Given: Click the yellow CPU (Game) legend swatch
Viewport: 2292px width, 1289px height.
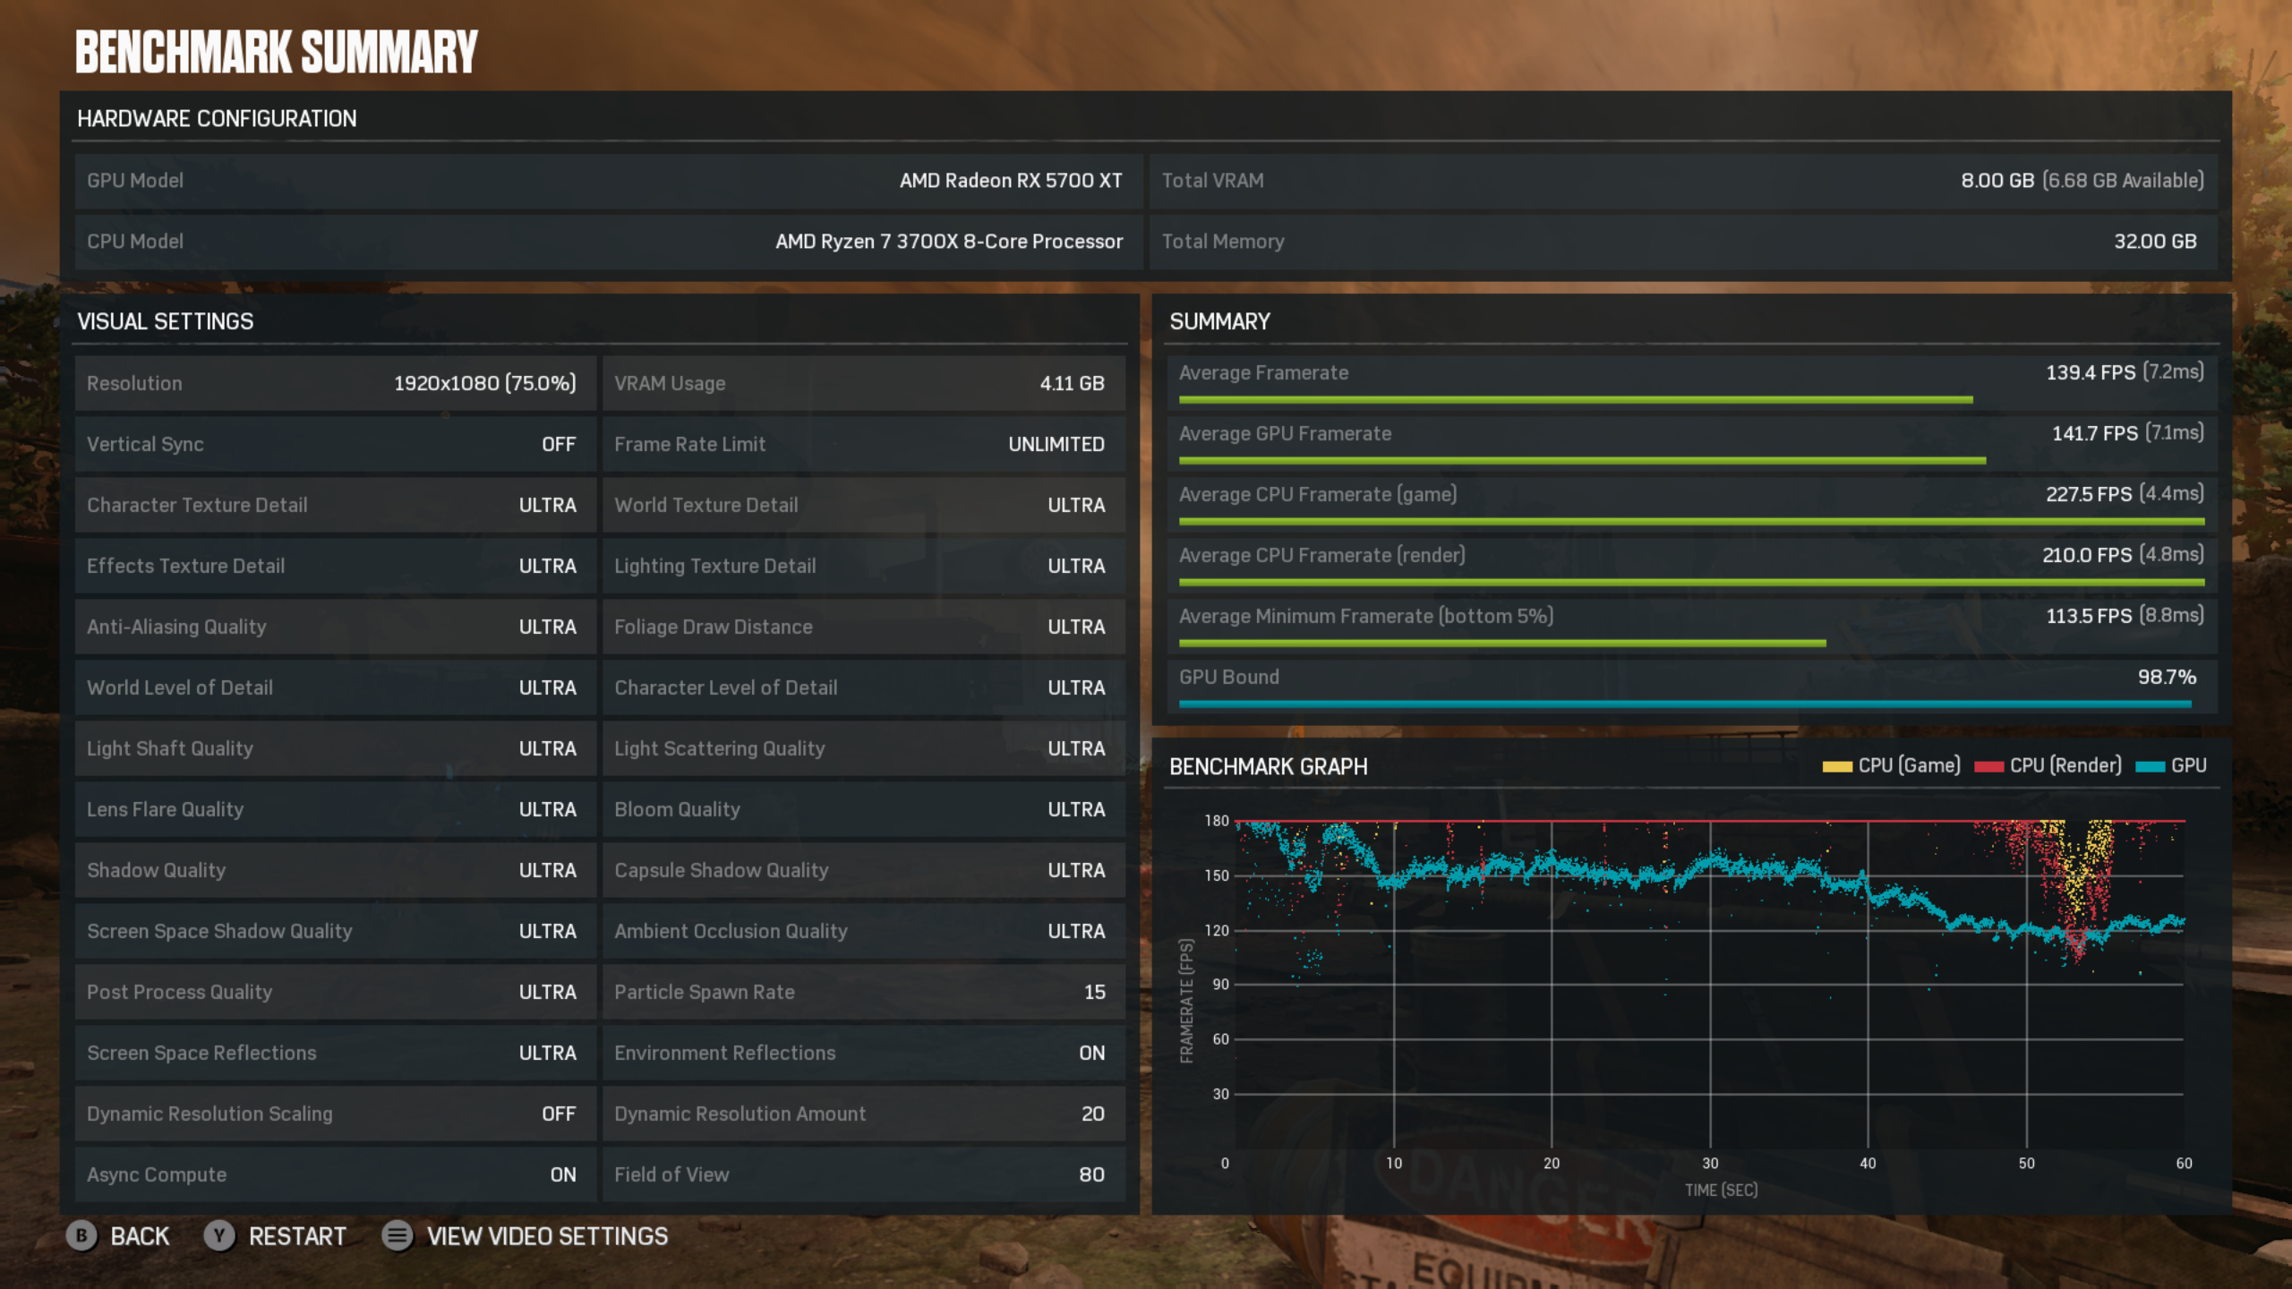Looking at the screenshot, I should click(1837, 766).
